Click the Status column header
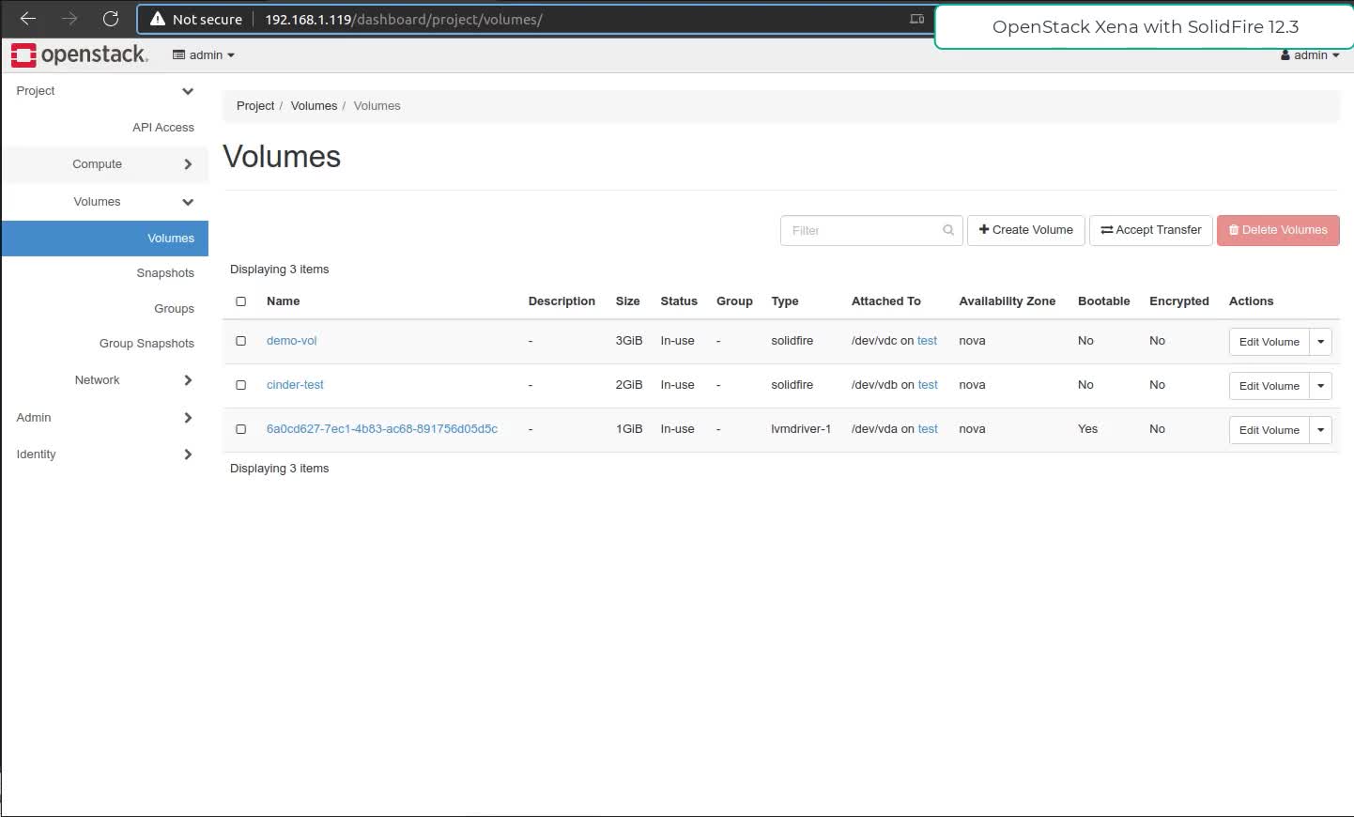1354x817 pixels. (679, 301)
